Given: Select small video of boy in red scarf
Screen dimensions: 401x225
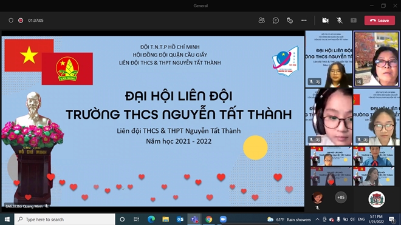Looking at the screenshot, I should tap(374, 156).
